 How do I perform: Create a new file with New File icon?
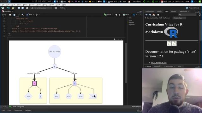click(x=3, y=8)
